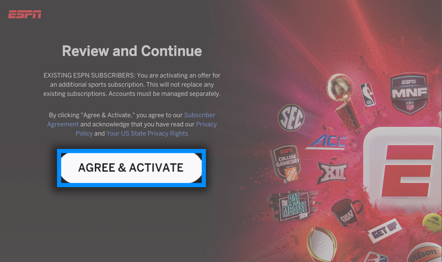Click the Review and Continue heading
The height and width of the screenshot is (262, 442).
point(132,51)
